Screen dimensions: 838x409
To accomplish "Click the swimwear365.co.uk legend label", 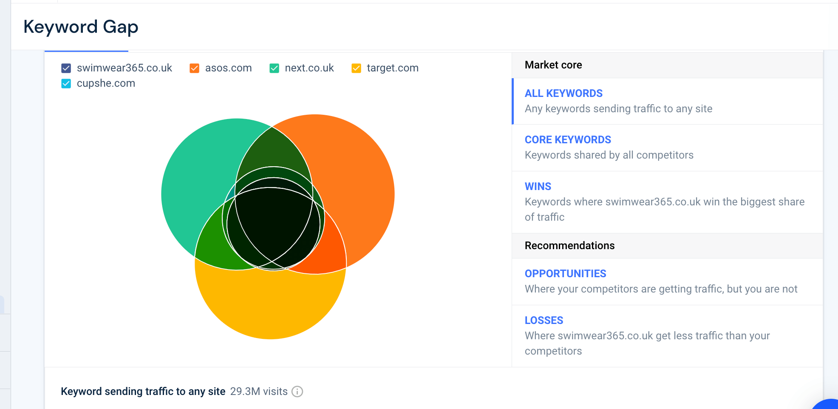I will click(x=125, y=68).
